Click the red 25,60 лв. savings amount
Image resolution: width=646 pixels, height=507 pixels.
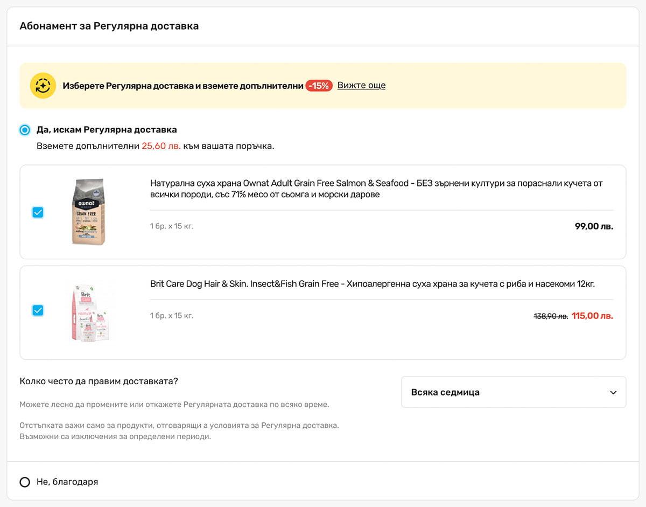point(161,146)
